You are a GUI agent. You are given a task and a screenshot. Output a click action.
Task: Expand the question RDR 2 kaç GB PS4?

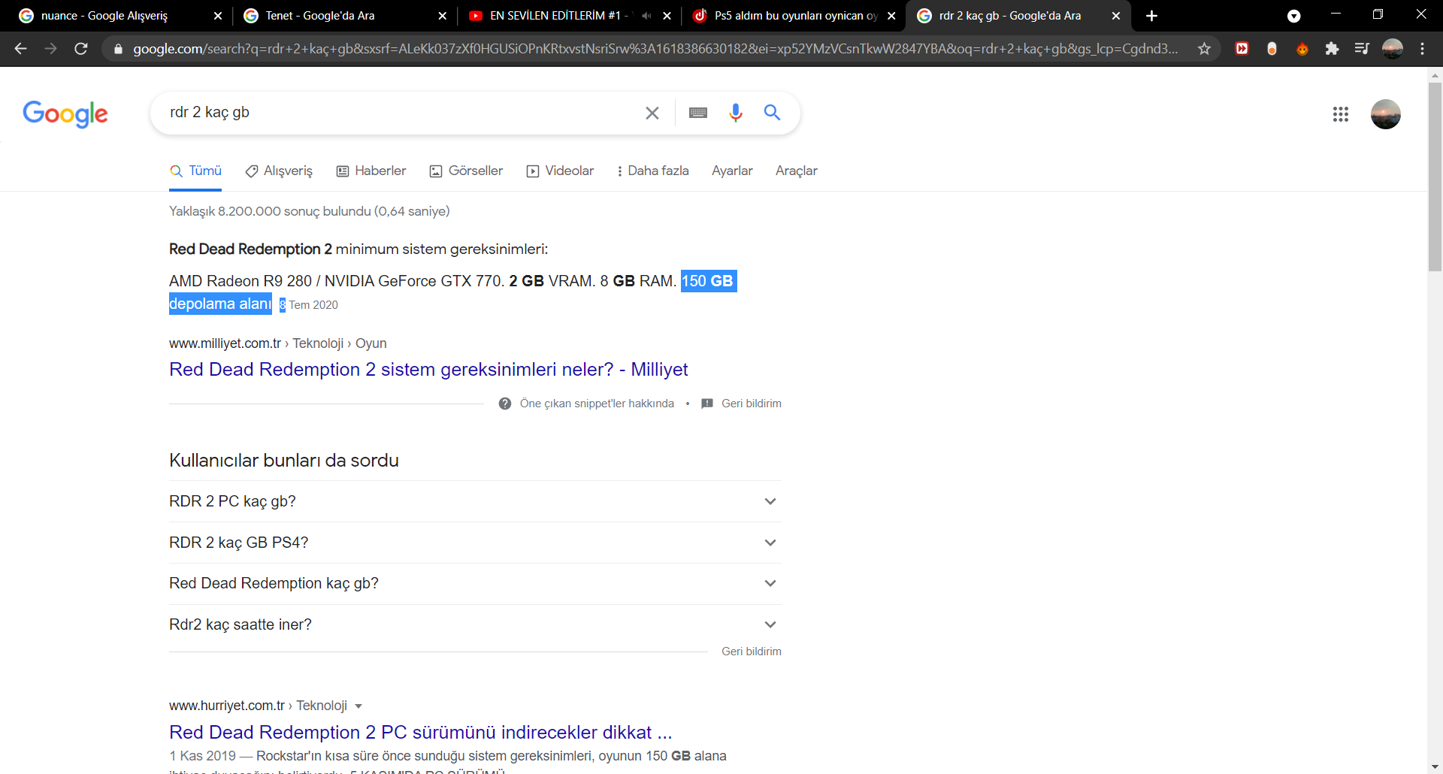475,543
